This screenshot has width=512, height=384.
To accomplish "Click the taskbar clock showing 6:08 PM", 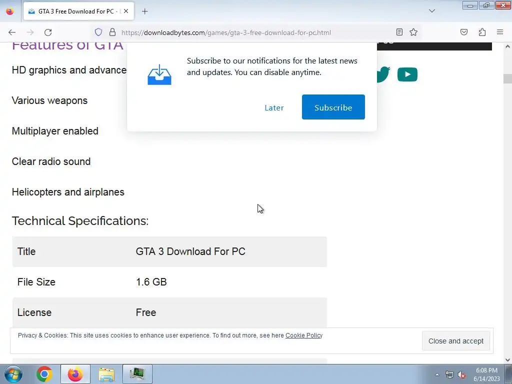I will [x=486, y=374].
